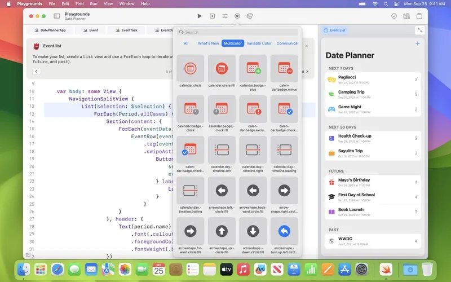This screenshot has width=451, height=282.
Task: Open the Game Night event
Action: pos(373,109)
